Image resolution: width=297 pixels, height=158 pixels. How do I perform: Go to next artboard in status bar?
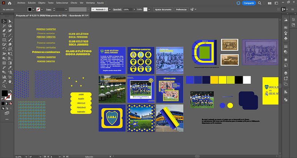[x=64, y=157]
